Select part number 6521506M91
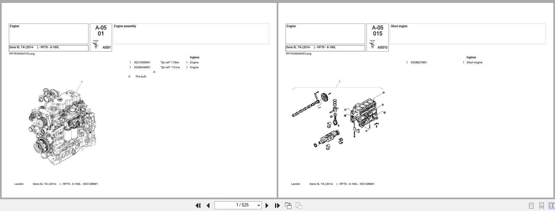The height and width of the screenshot is (211, 555). (142, 62)
